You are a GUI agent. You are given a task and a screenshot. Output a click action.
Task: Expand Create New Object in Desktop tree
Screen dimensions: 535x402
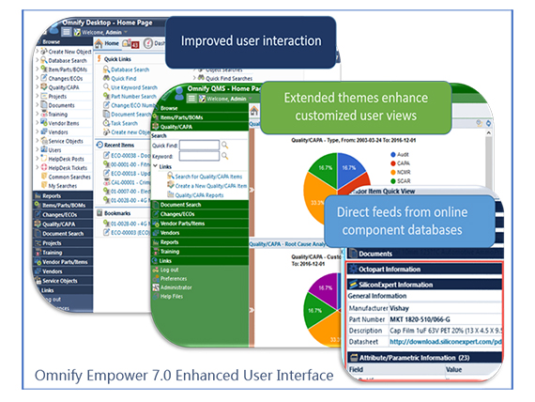pyautogui.click(x=38, y=52)
